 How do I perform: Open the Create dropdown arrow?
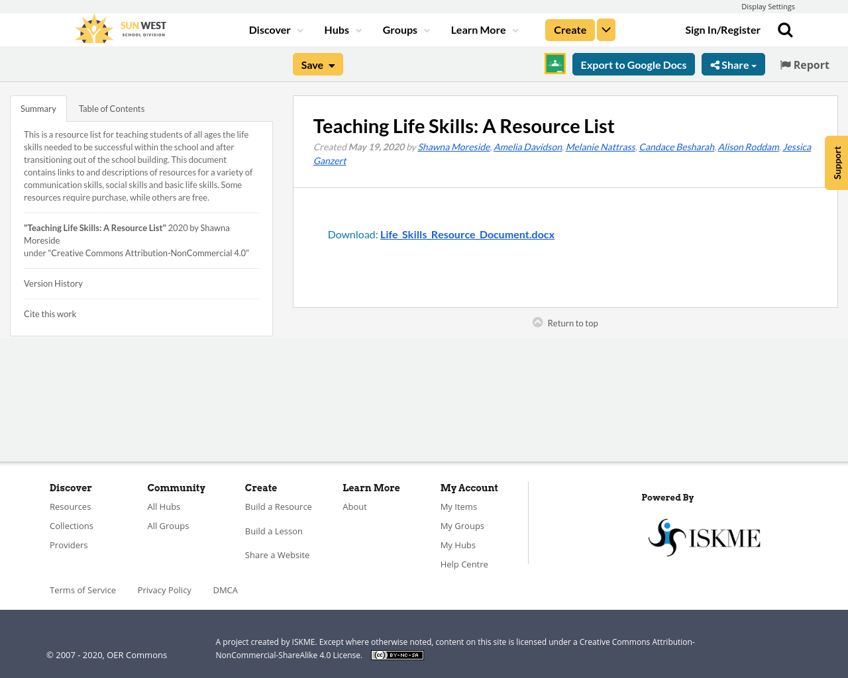tap(606, 29)
